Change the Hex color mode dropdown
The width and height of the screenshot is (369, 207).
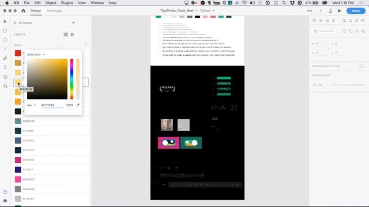click(x=31, y=105)
